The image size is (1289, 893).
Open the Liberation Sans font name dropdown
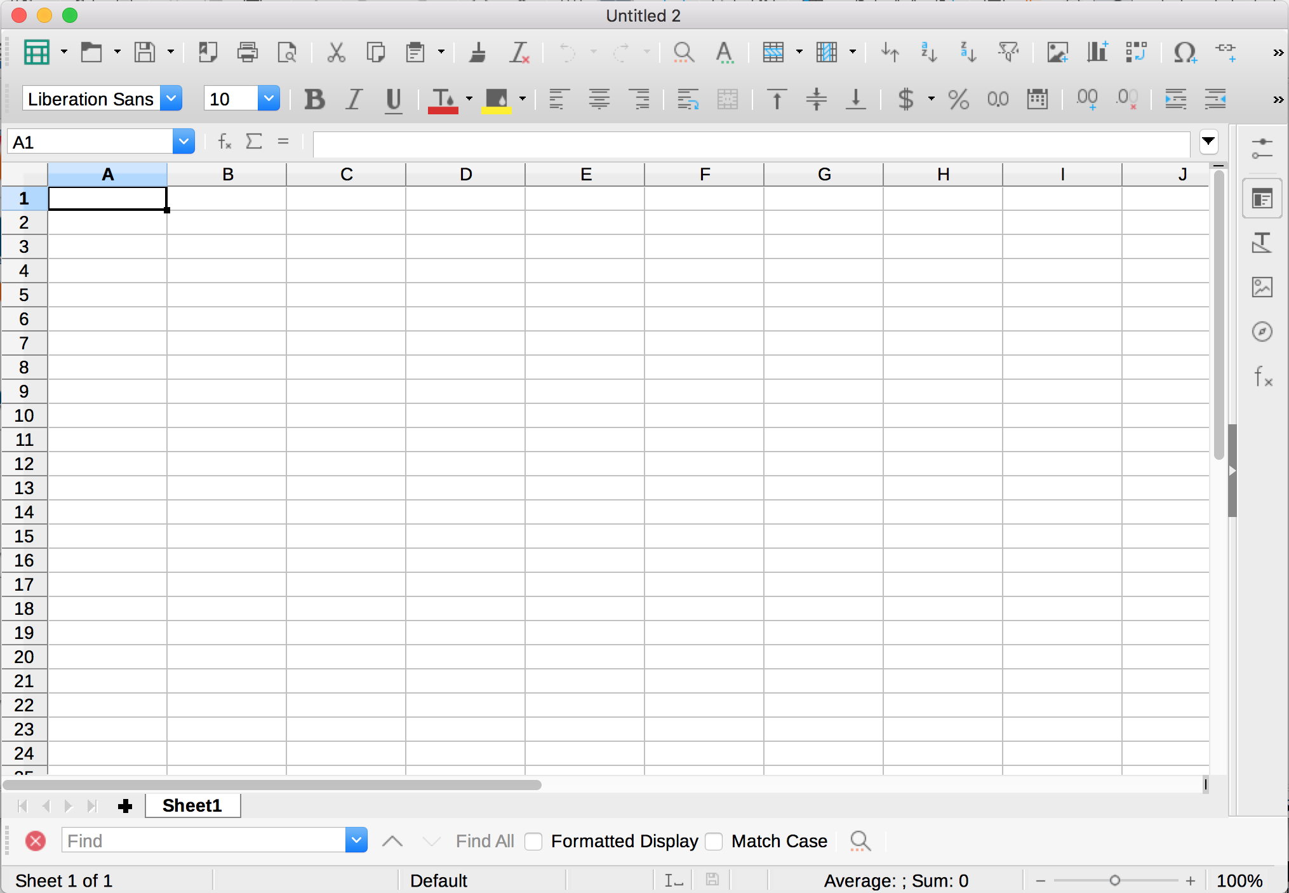(171, 98)
